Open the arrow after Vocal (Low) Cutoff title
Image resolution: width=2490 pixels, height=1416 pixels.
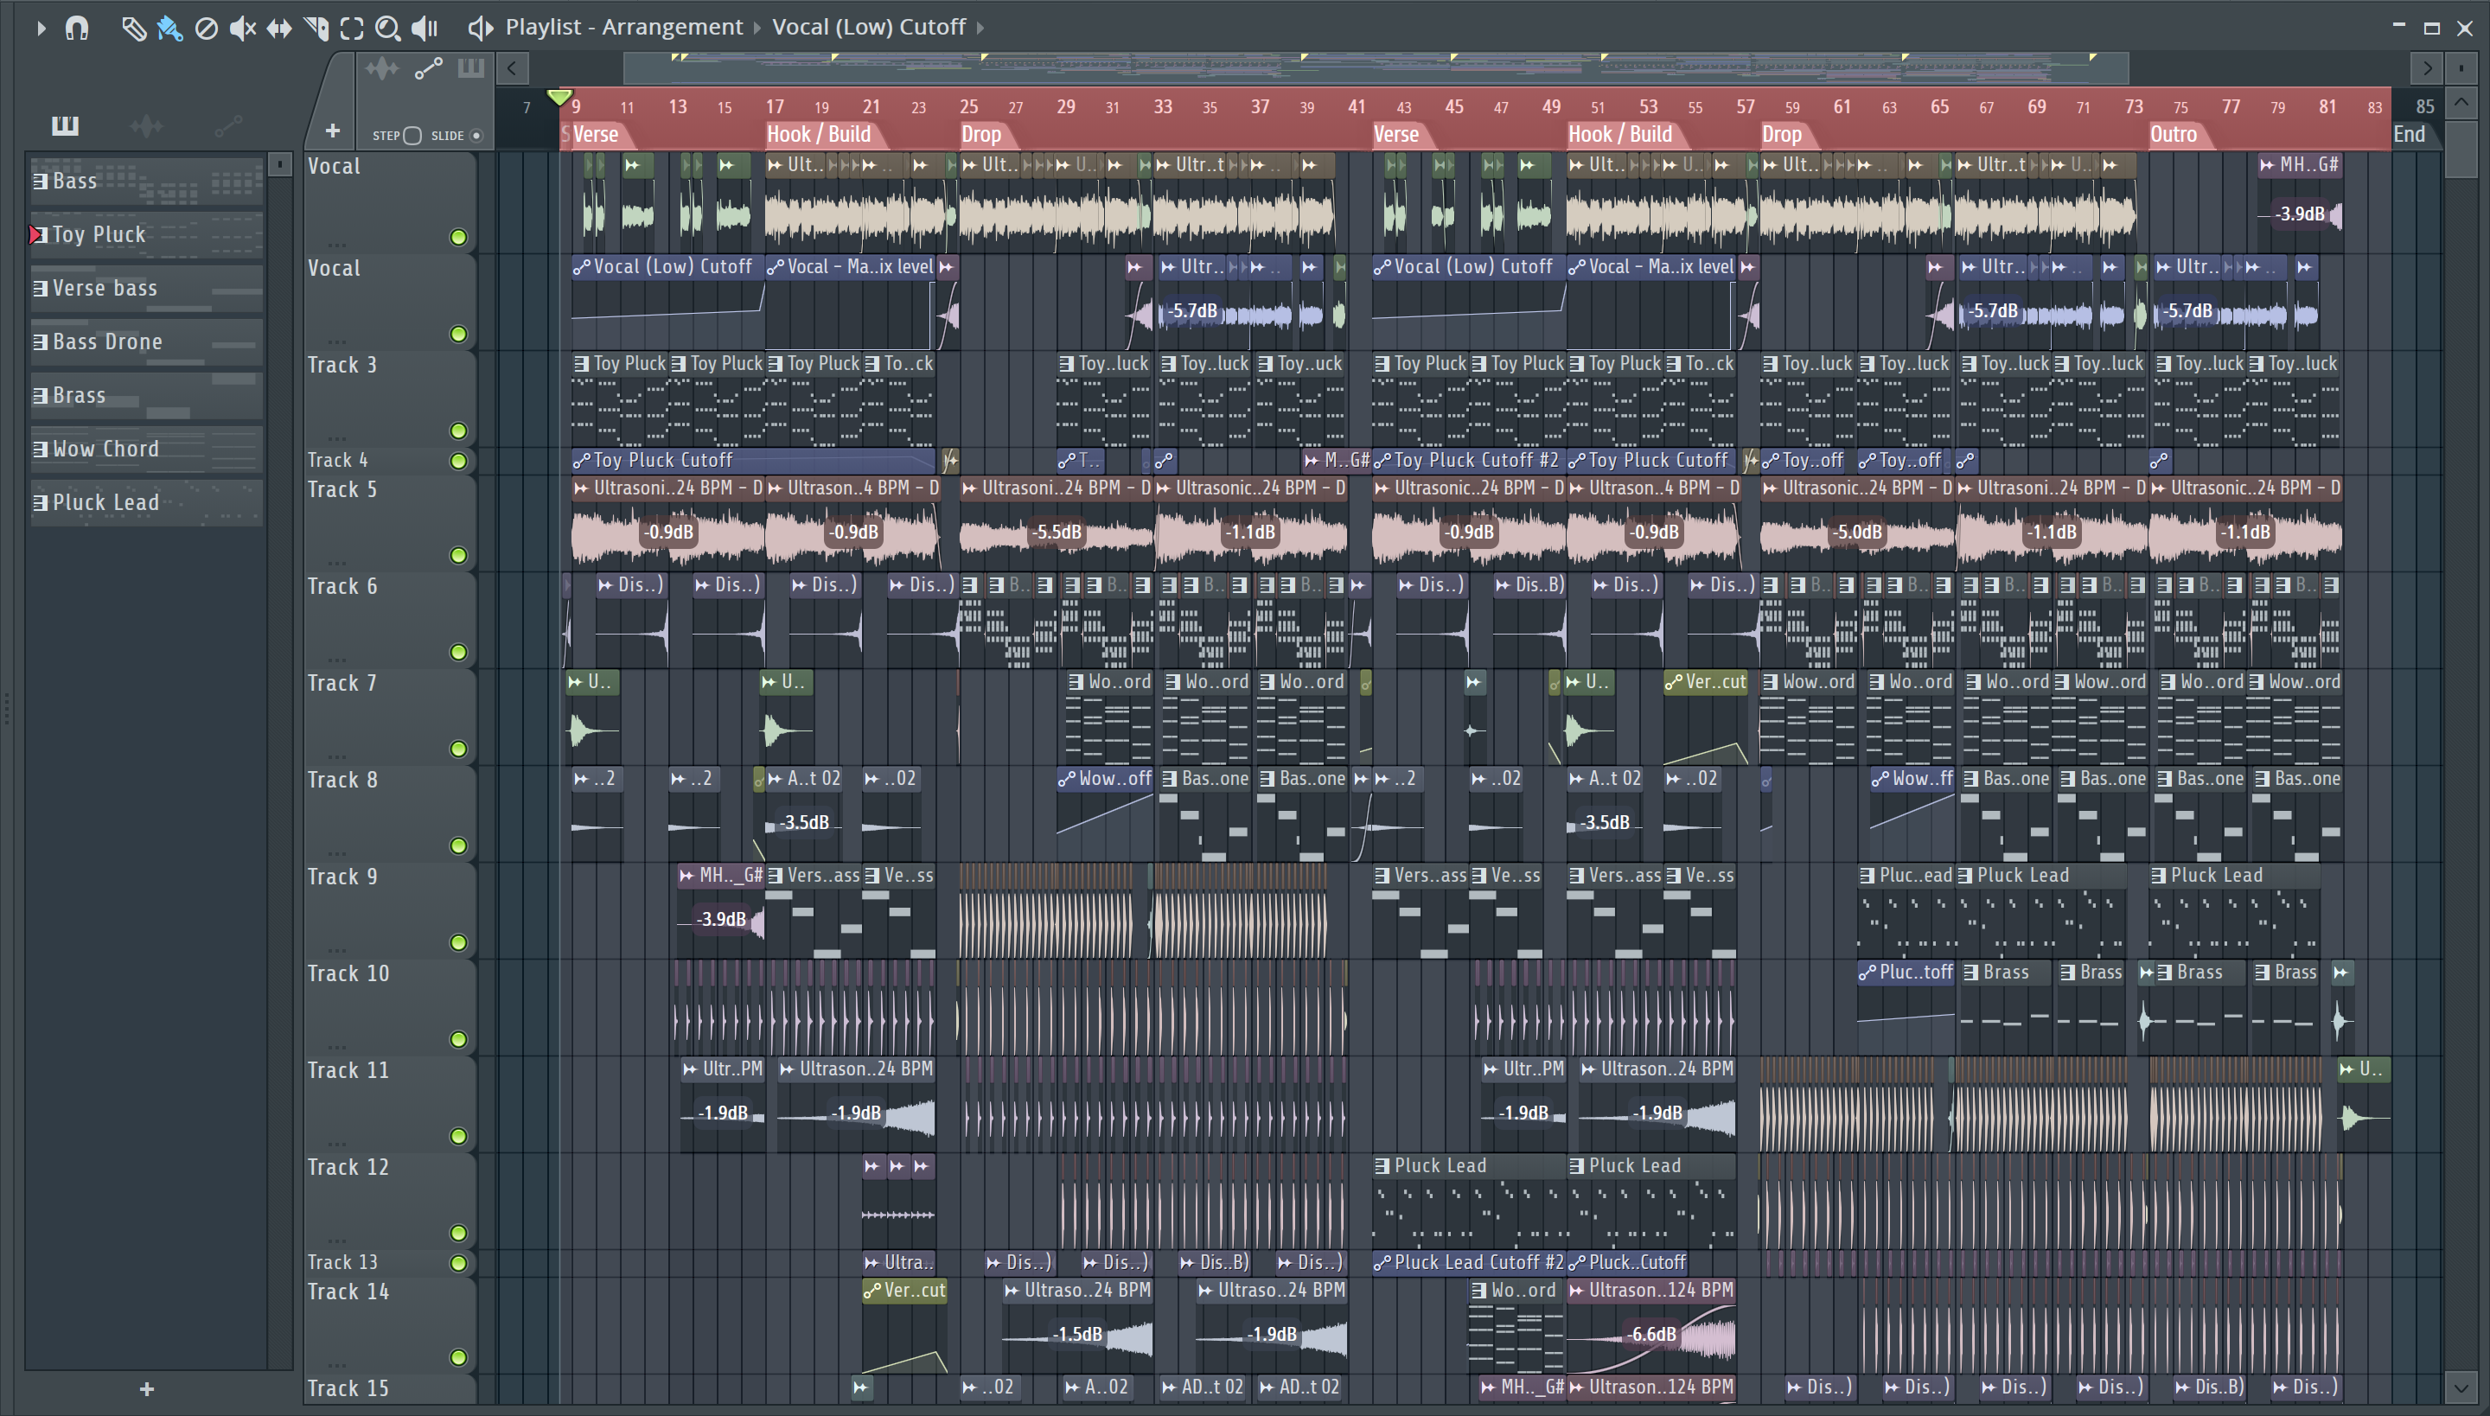click(980, 29)
